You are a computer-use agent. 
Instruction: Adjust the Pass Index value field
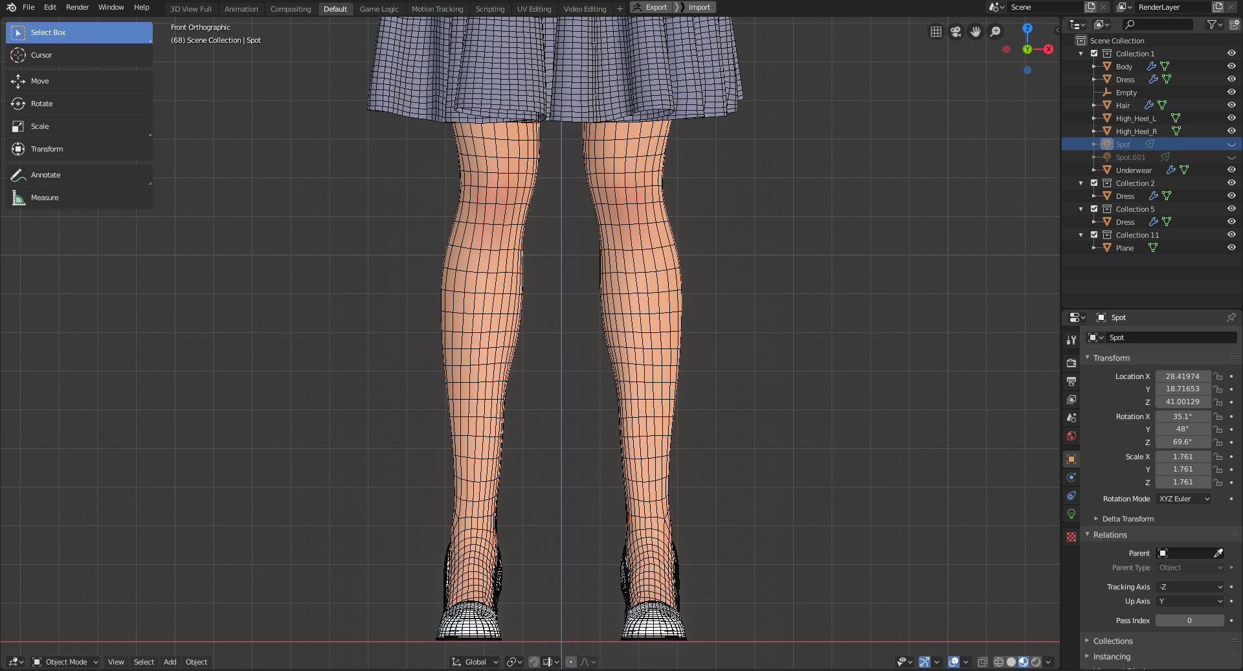[x=1189, y=620]
